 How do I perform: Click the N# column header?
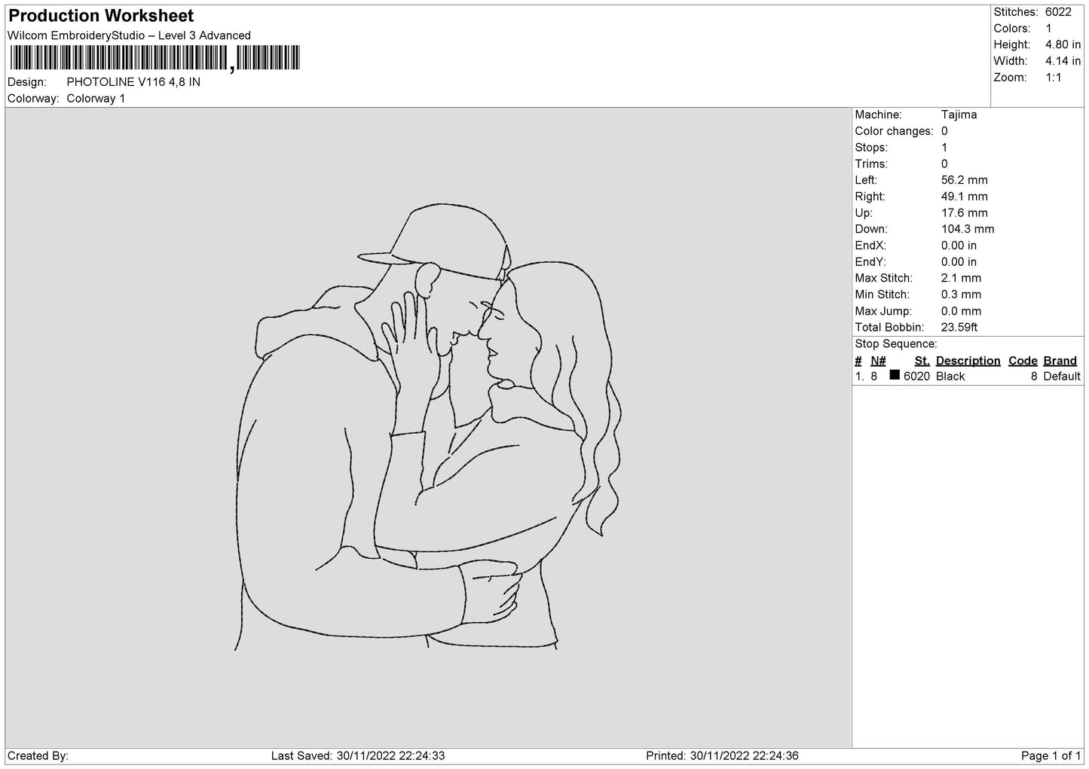coord(878,362)
